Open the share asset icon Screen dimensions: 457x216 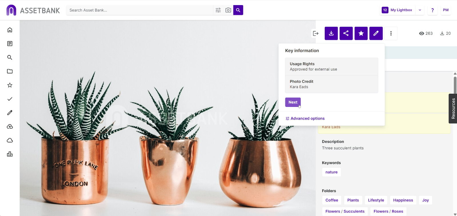[346, 33]
